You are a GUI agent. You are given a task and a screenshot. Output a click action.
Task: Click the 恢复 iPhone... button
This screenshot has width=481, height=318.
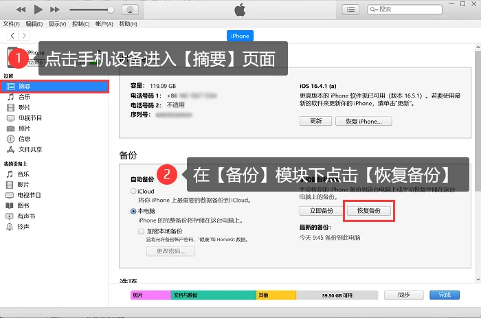363,121
